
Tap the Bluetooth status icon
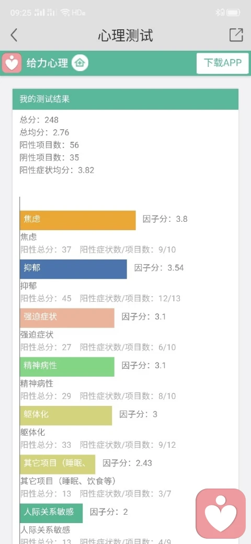click(220, 13)
